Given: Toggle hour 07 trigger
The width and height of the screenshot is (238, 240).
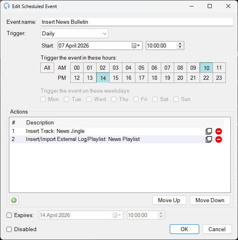Looking at the screenshot, I should click(167, 68).
